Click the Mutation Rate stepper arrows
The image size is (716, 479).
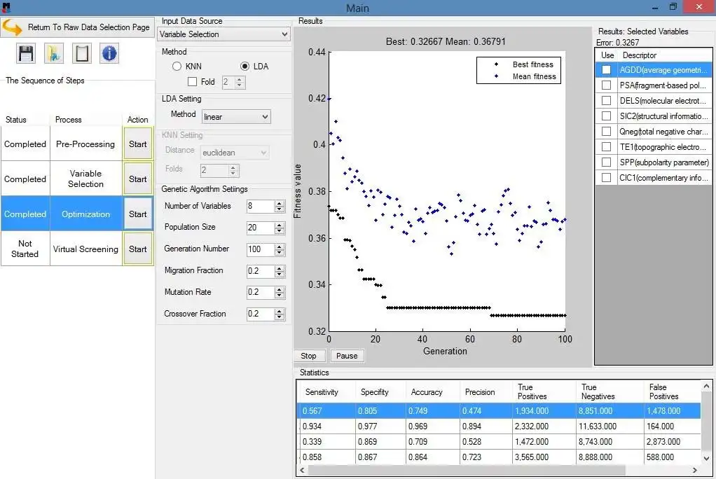[280, 292]
